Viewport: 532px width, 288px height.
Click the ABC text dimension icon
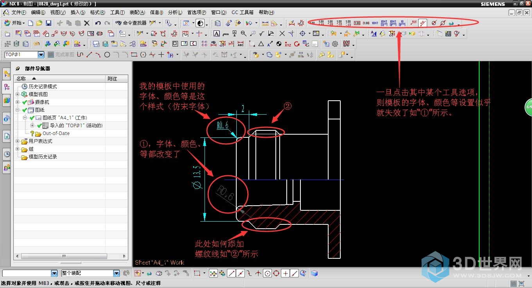tap(241, 44)
